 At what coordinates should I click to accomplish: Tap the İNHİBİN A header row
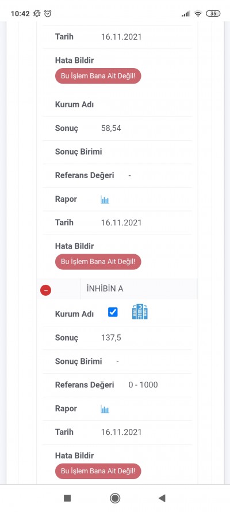pyautogui.click(x=117, y=289)
